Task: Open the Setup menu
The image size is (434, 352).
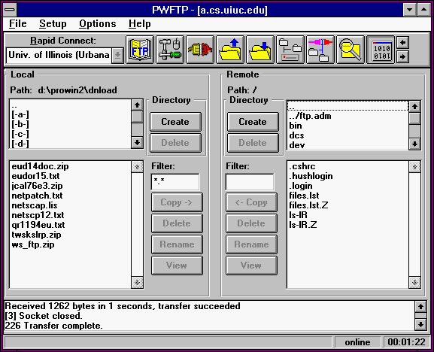Action: click(x=53, y=24)
